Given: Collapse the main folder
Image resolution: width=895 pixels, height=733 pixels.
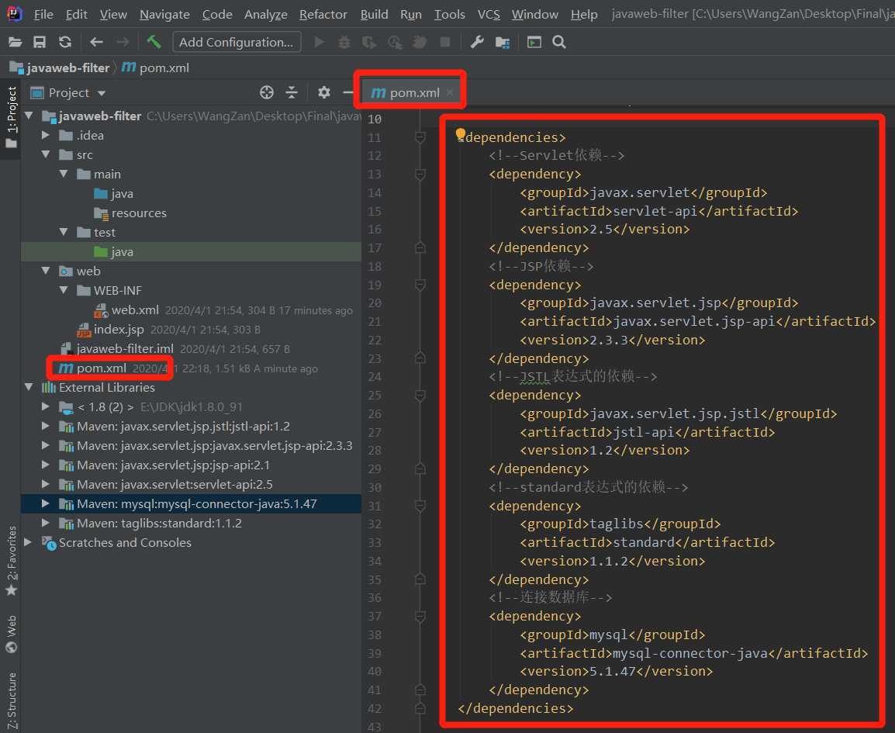Looking at the screenshot, I should point(64,174).
